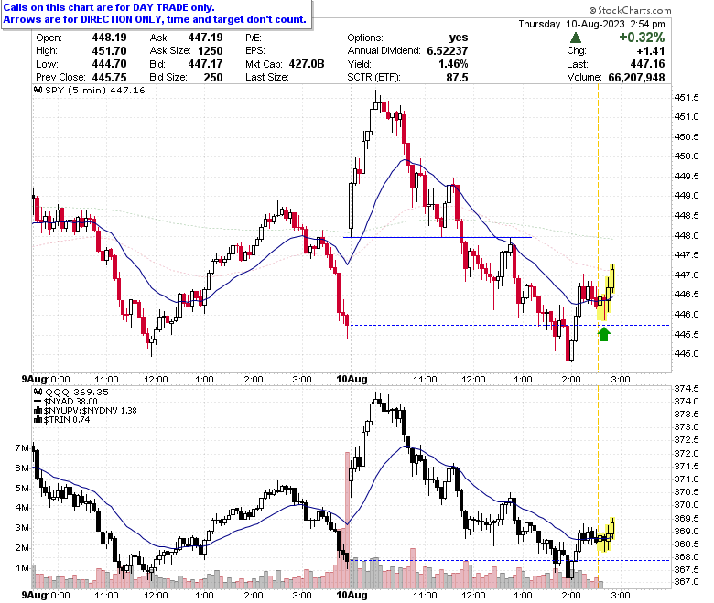This screenshot has width=714, height=603.
Task: Click the 10Aug date label under the SPY chart
Action: [352, 379]
